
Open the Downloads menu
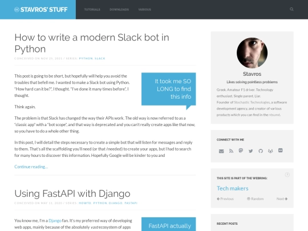point(119,10)
